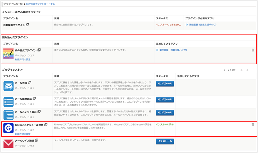Click バージョン：3.2.7 version text

pyautogui.click(x=25, y=56)
